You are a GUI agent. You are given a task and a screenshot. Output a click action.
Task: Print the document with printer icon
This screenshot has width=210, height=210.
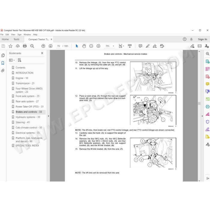pos(25,46)
